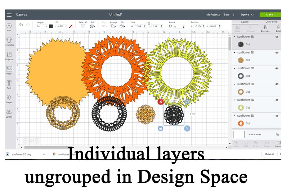Screen dimensions: 286x191
Task: Click the UnGroup icon in Layers panel
Action: tap(250, 27)
